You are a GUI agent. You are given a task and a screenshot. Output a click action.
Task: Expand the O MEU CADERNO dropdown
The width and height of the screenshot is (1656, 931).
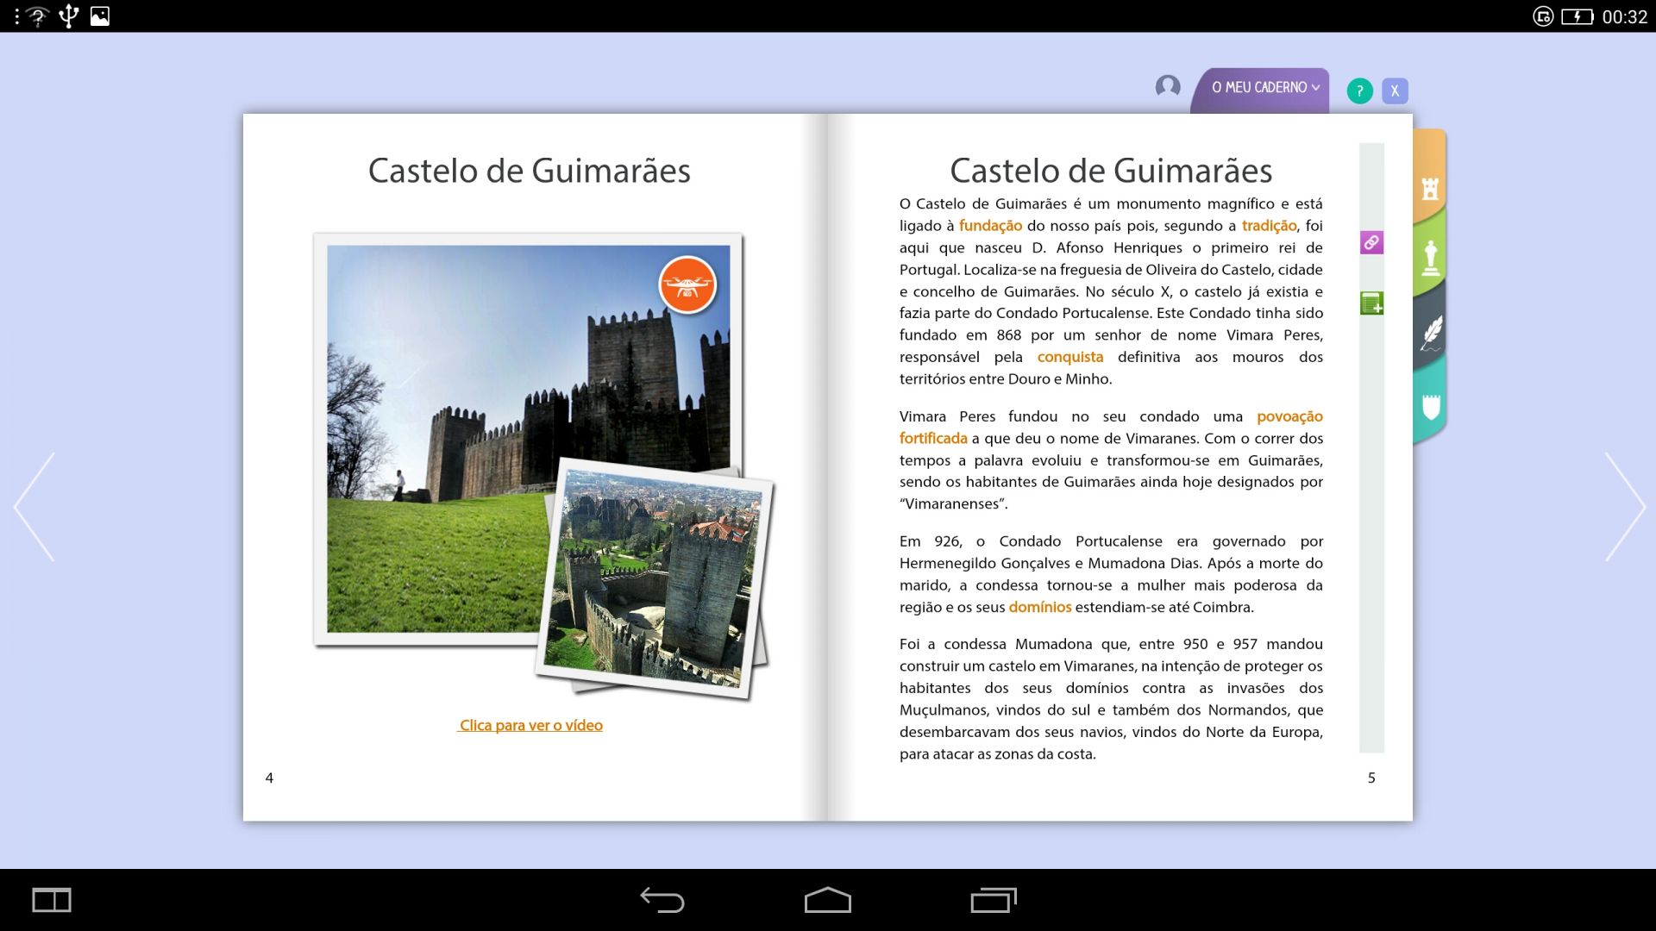pos(1264,88)
